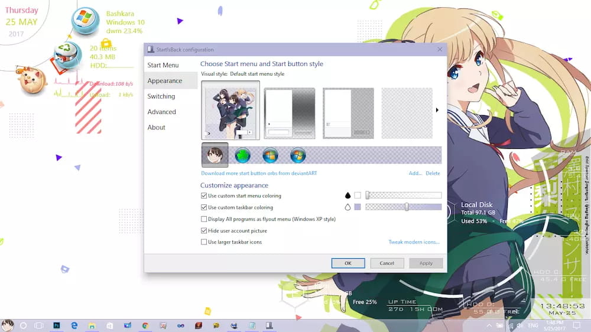Select the green clover start orb
591x332 pixels.
243,155
